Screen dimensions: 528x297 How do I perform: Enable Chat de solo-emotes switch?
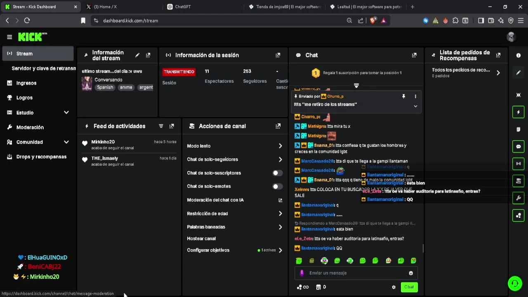pos(278,186)
